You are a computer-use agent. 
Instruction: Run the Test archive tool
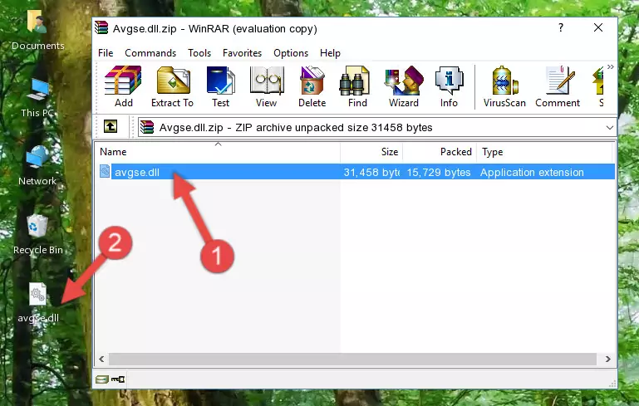tap(220, 86)
